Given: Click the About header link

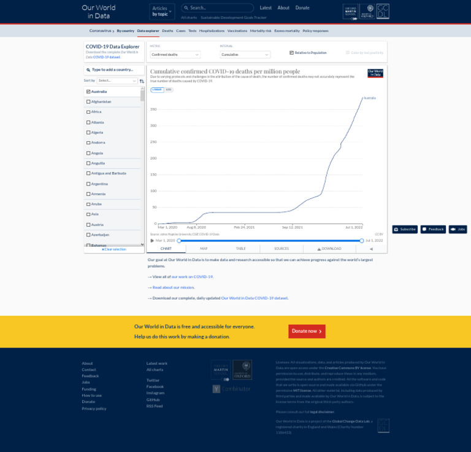Looking at the screenshot, I should 283,8.
